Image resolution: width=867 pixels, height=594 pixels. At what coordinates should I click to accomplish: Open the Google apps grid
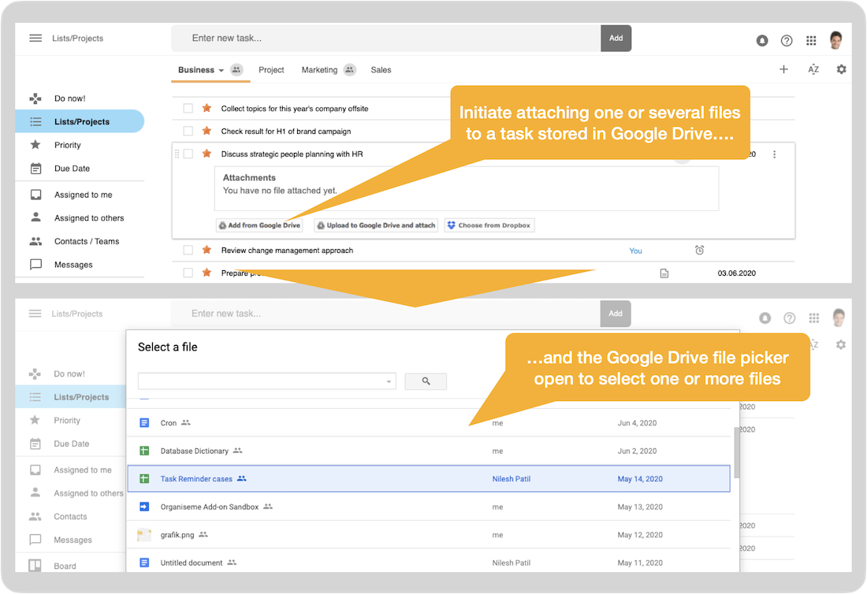coord(810,40)
